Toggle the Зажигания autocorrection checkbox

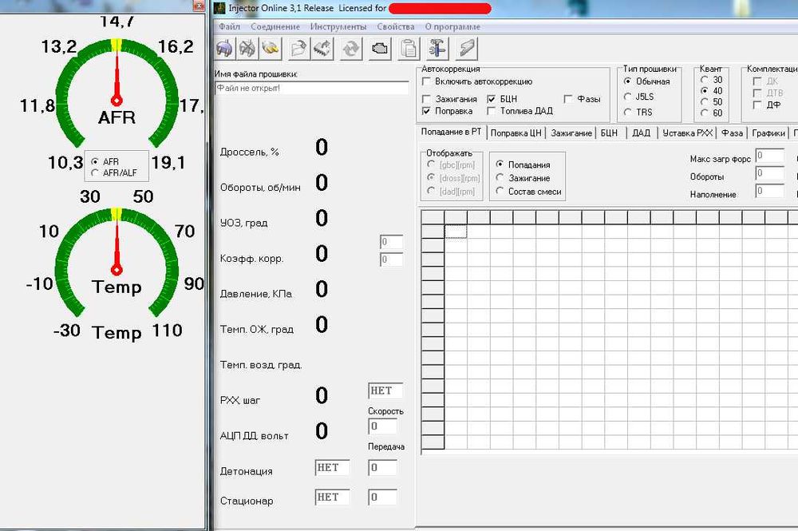(426, 99)
